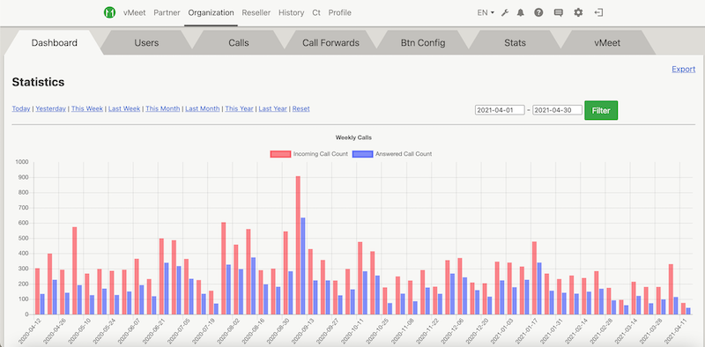705x347 pixels.
Task: Open the History menu item
Action: coord(292,12)
